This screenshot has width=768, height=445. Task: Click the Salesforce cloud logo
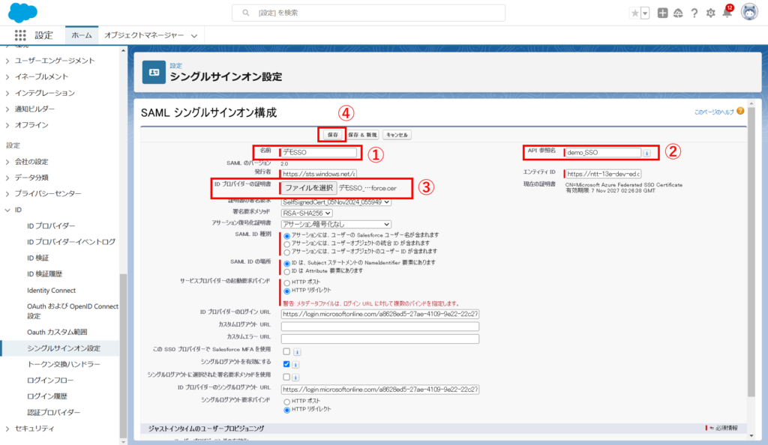point(22,13)
